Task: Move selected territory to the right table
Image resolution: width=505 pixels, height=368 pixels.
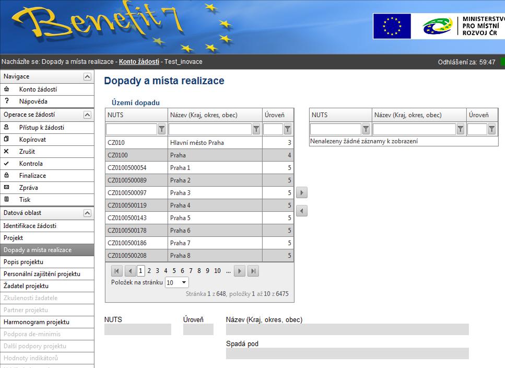Action: pyautogui.click(x=301, y=193)
